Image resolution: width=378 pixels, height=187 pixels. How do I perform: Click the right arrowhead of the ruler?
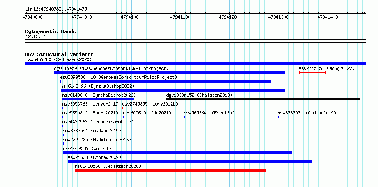click(364, 13)
